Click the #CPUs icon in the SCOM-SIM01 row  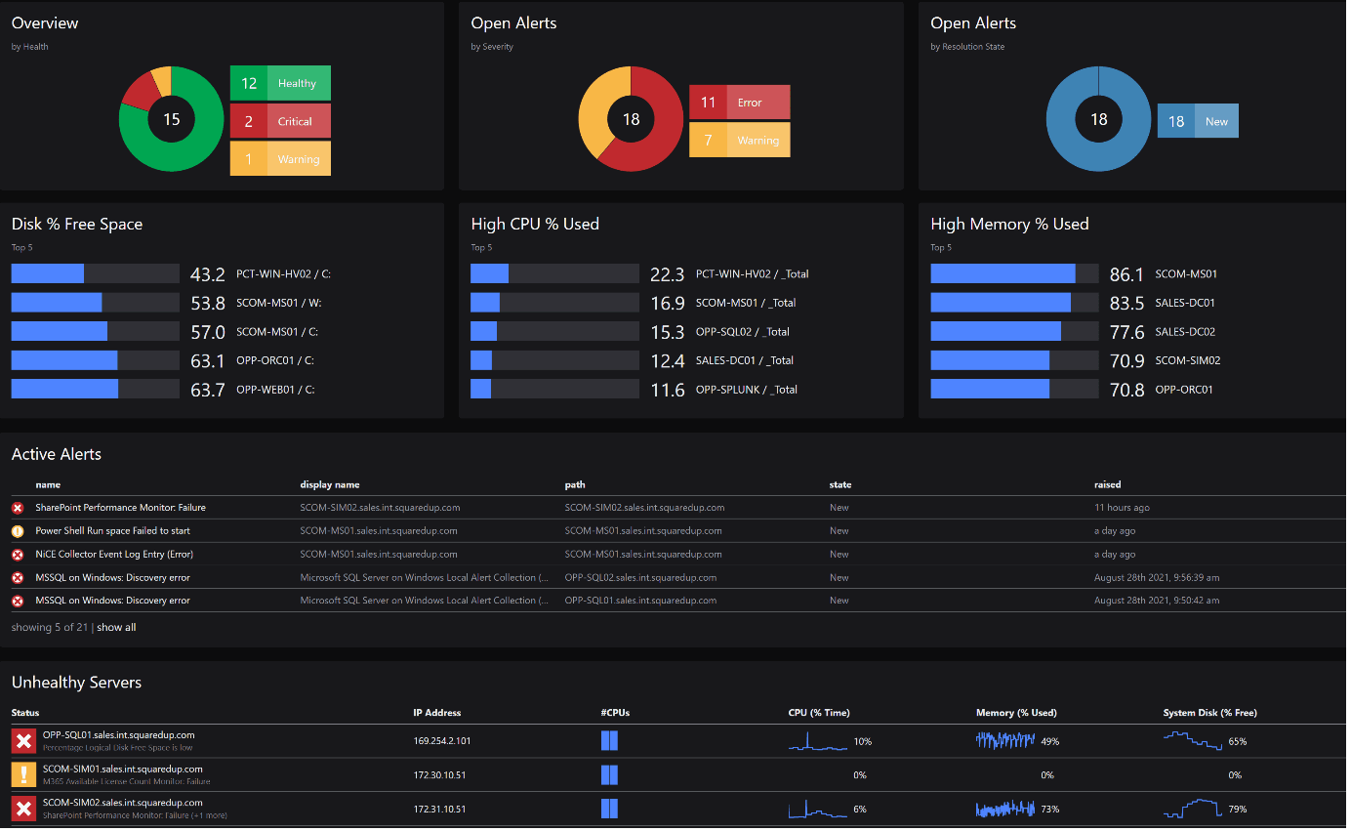pos(609,775)
